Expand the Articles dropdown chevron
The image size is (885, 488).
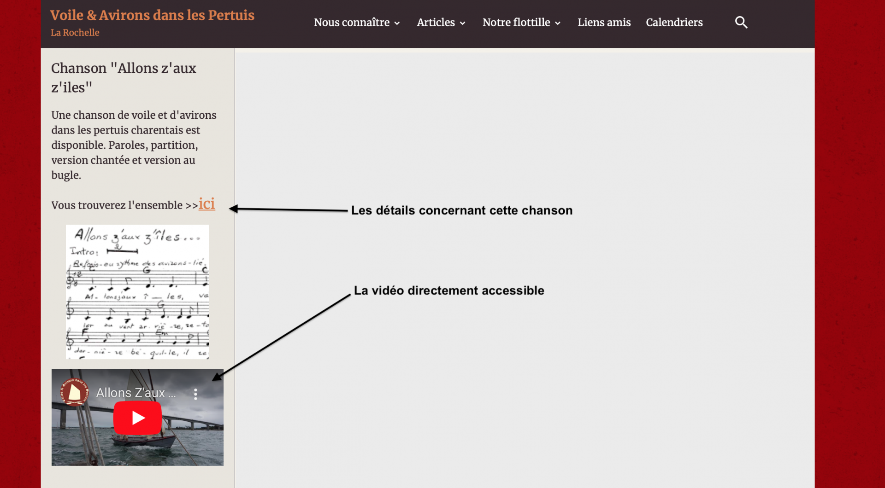[x=462, y=23]
